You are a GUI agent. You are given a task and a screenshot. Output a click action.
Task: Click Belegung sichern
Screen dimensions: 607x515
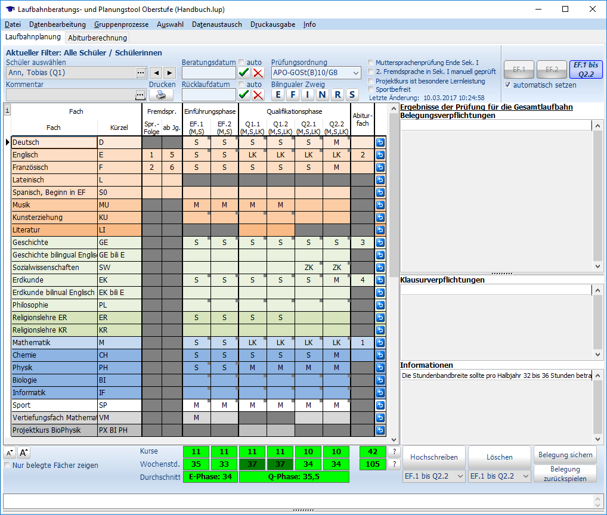(565, 455)
